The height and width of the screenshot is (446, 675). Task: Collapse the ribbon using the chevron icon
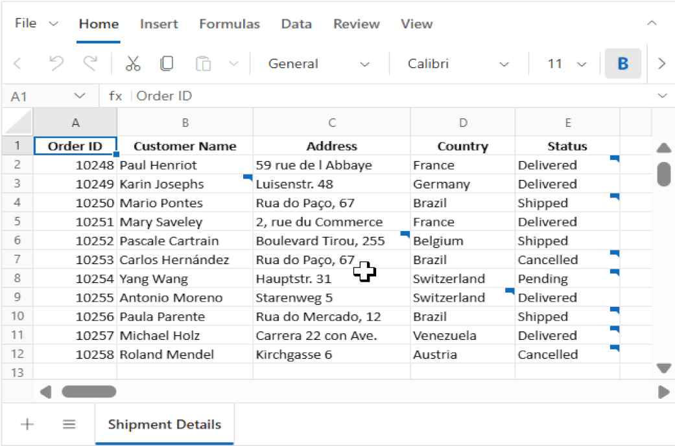tap(652, 23)
